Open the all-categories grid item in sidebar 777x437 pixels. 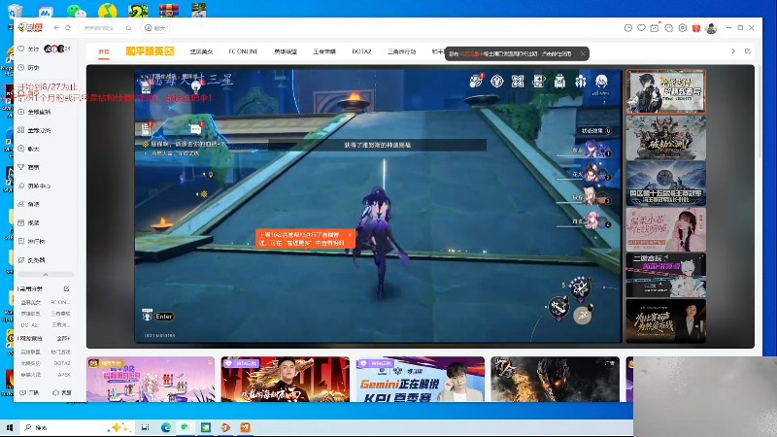(34, 130)
